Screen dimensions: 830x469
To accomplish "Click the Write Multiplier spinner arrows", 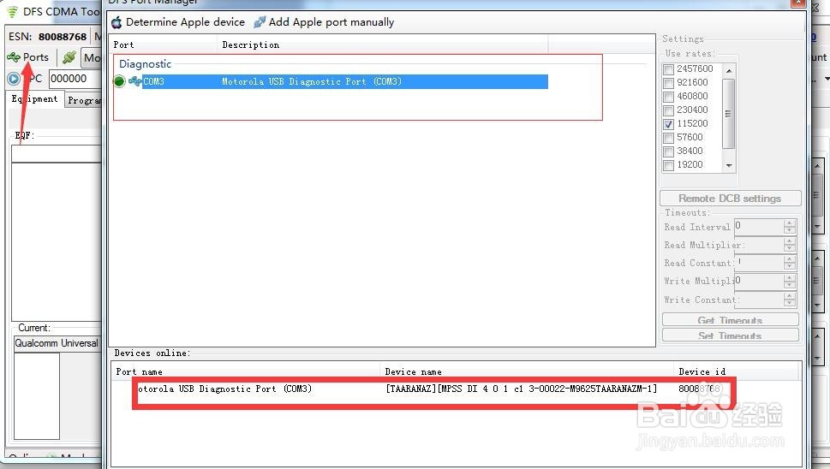I will [790, 282].
